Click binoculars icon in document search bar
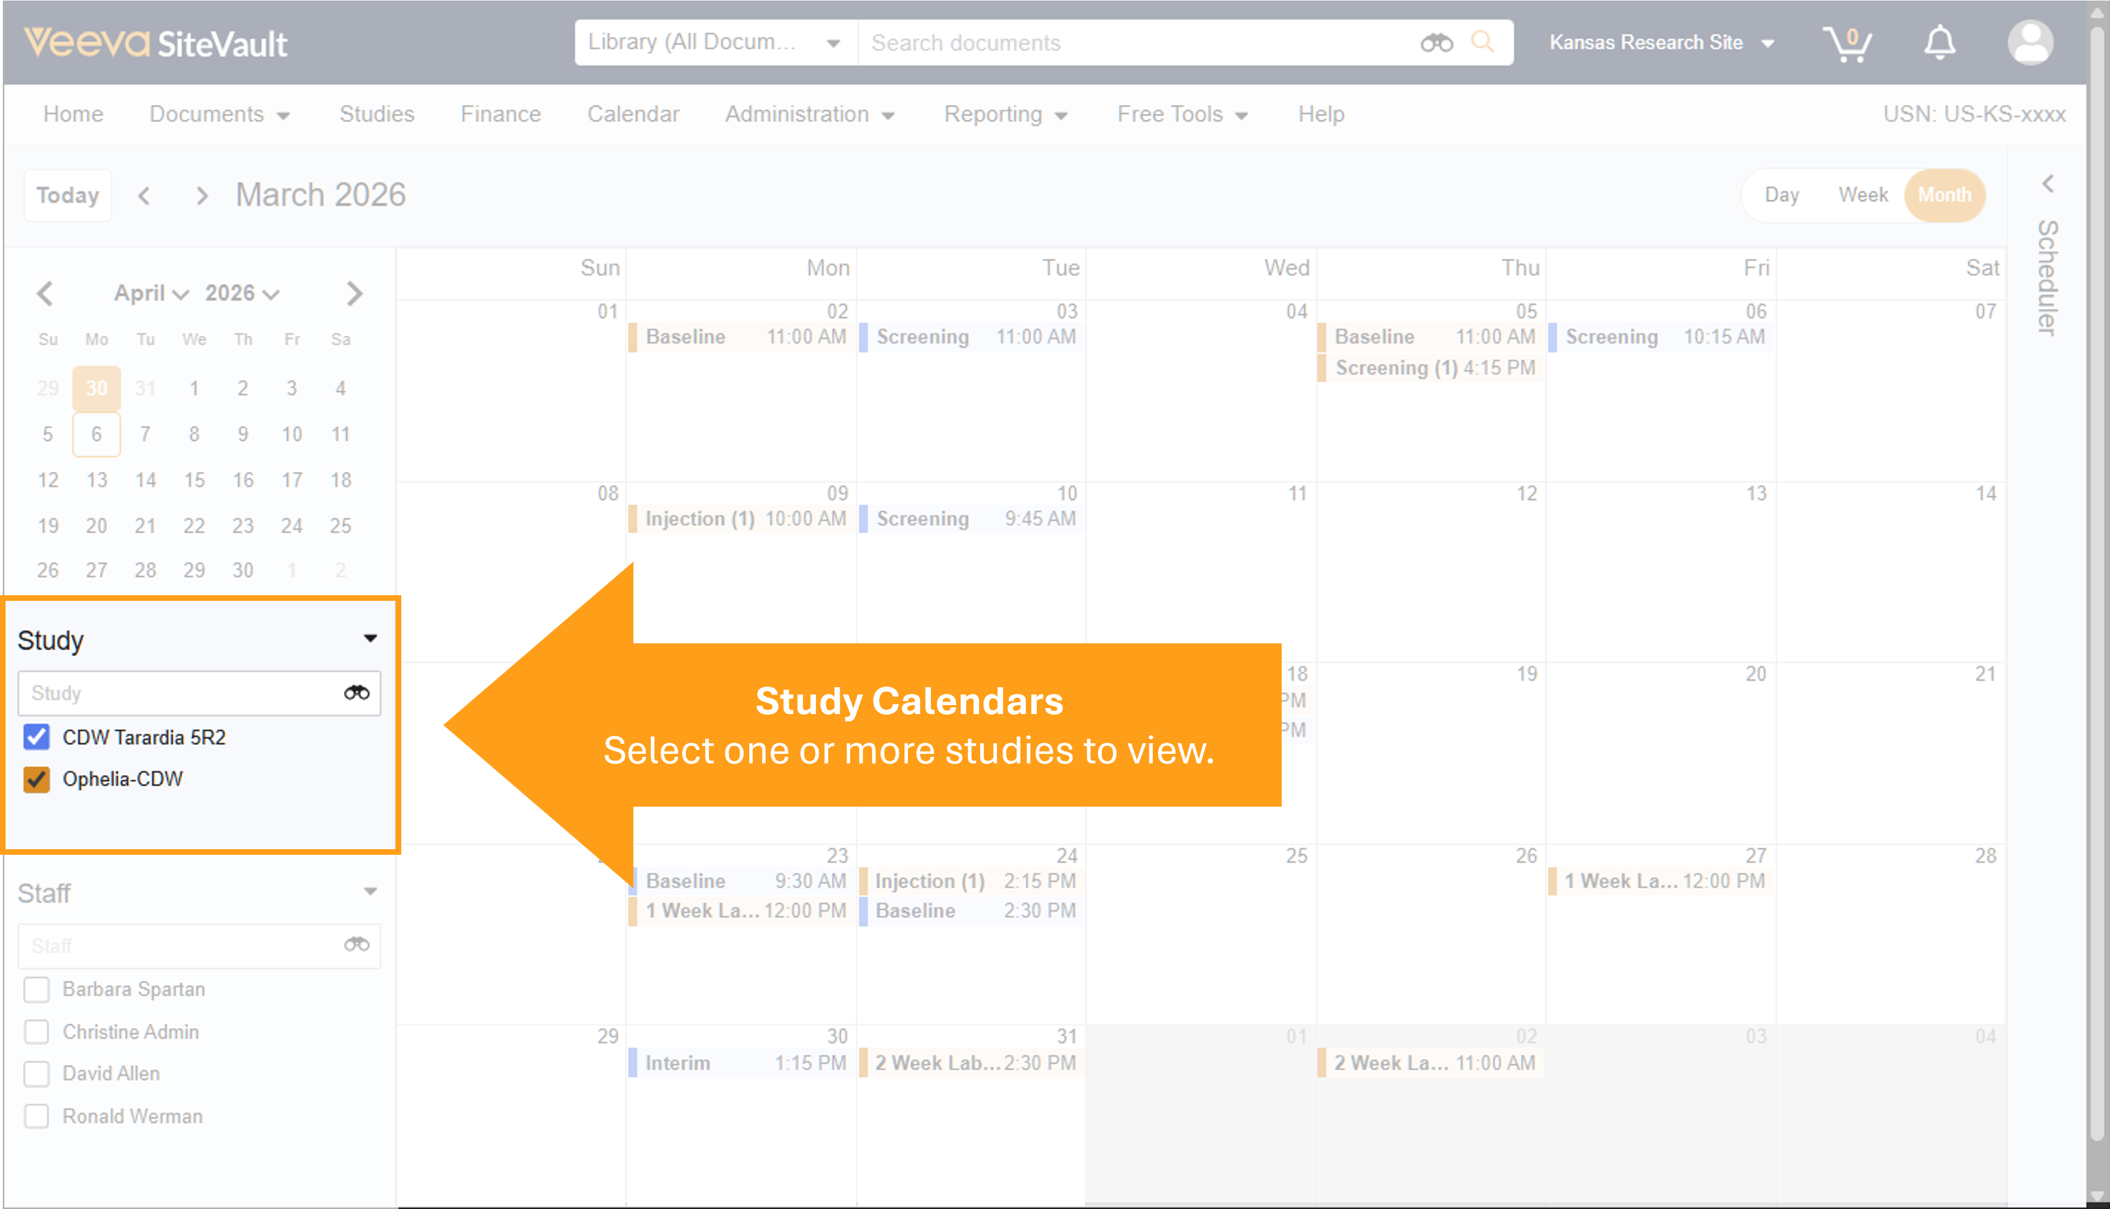This screenshot has width=2110, height=1209. (x=1437, y=43)
